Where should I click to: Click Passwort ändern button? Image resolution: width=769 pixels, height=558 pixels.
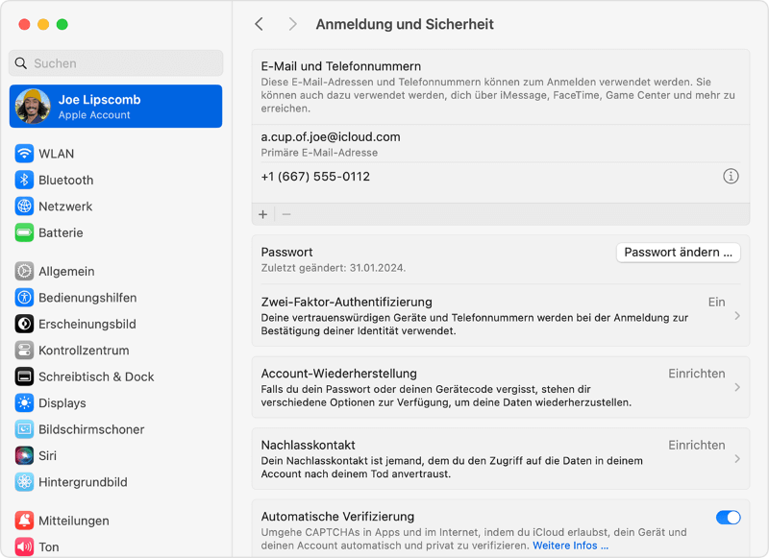(x=678, y=252)
